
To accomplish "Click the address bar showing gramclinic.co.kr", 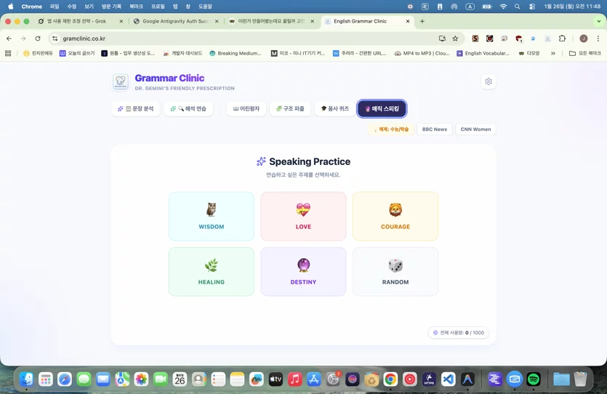I will coord(248,39).
